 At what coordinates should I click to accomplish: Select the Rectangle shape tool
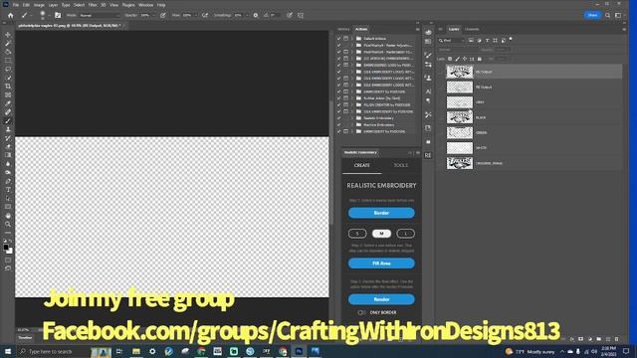click(8, 207)
